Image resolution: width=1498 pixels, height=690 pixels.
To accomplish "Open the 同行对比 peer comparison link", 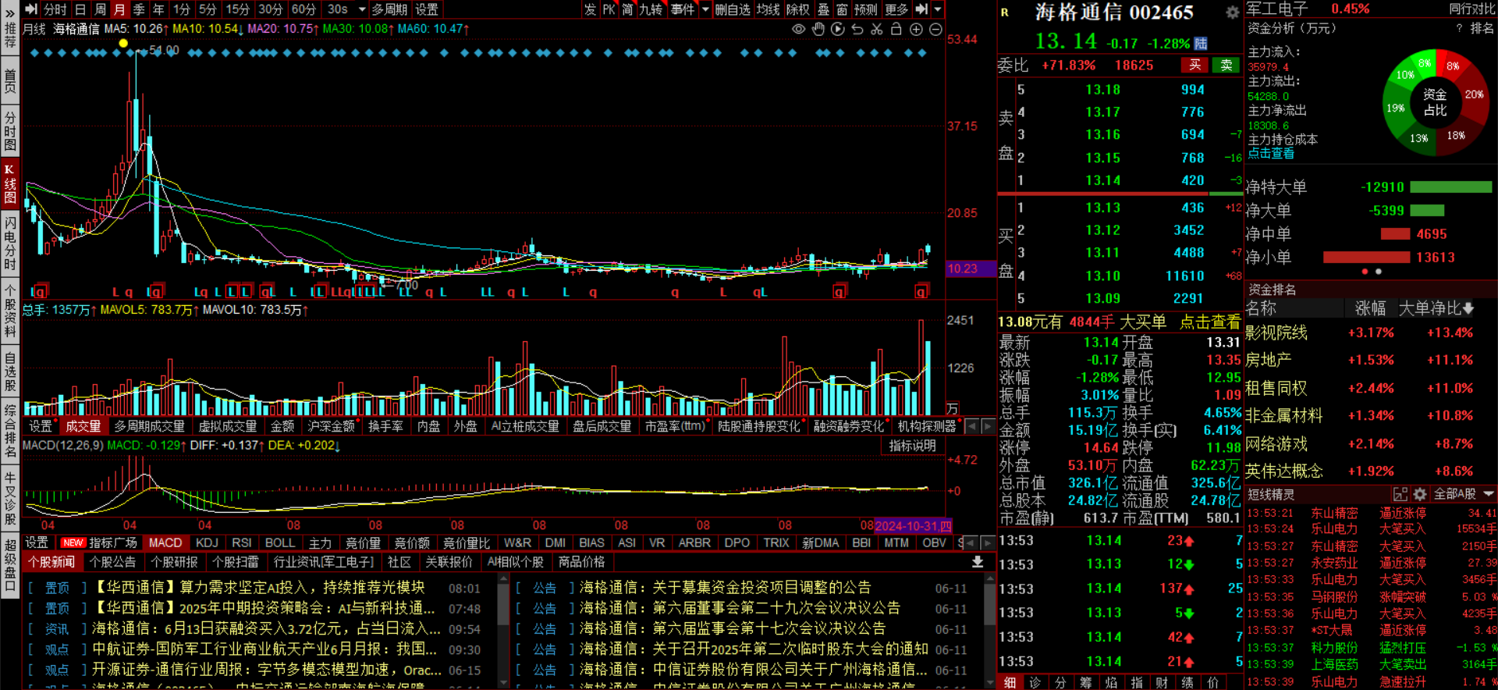I will [x=1472, y=9].
